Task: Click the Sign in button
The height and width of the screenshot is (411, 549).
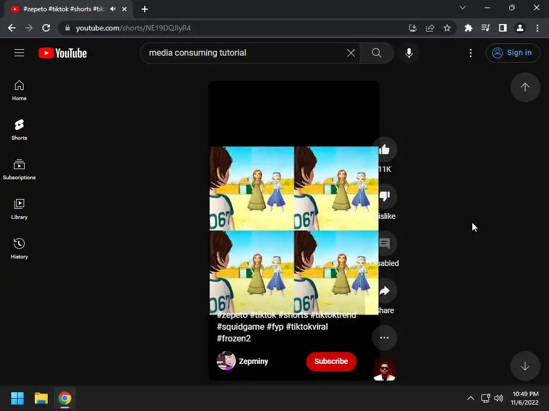Action: click(x=513, y=53)
